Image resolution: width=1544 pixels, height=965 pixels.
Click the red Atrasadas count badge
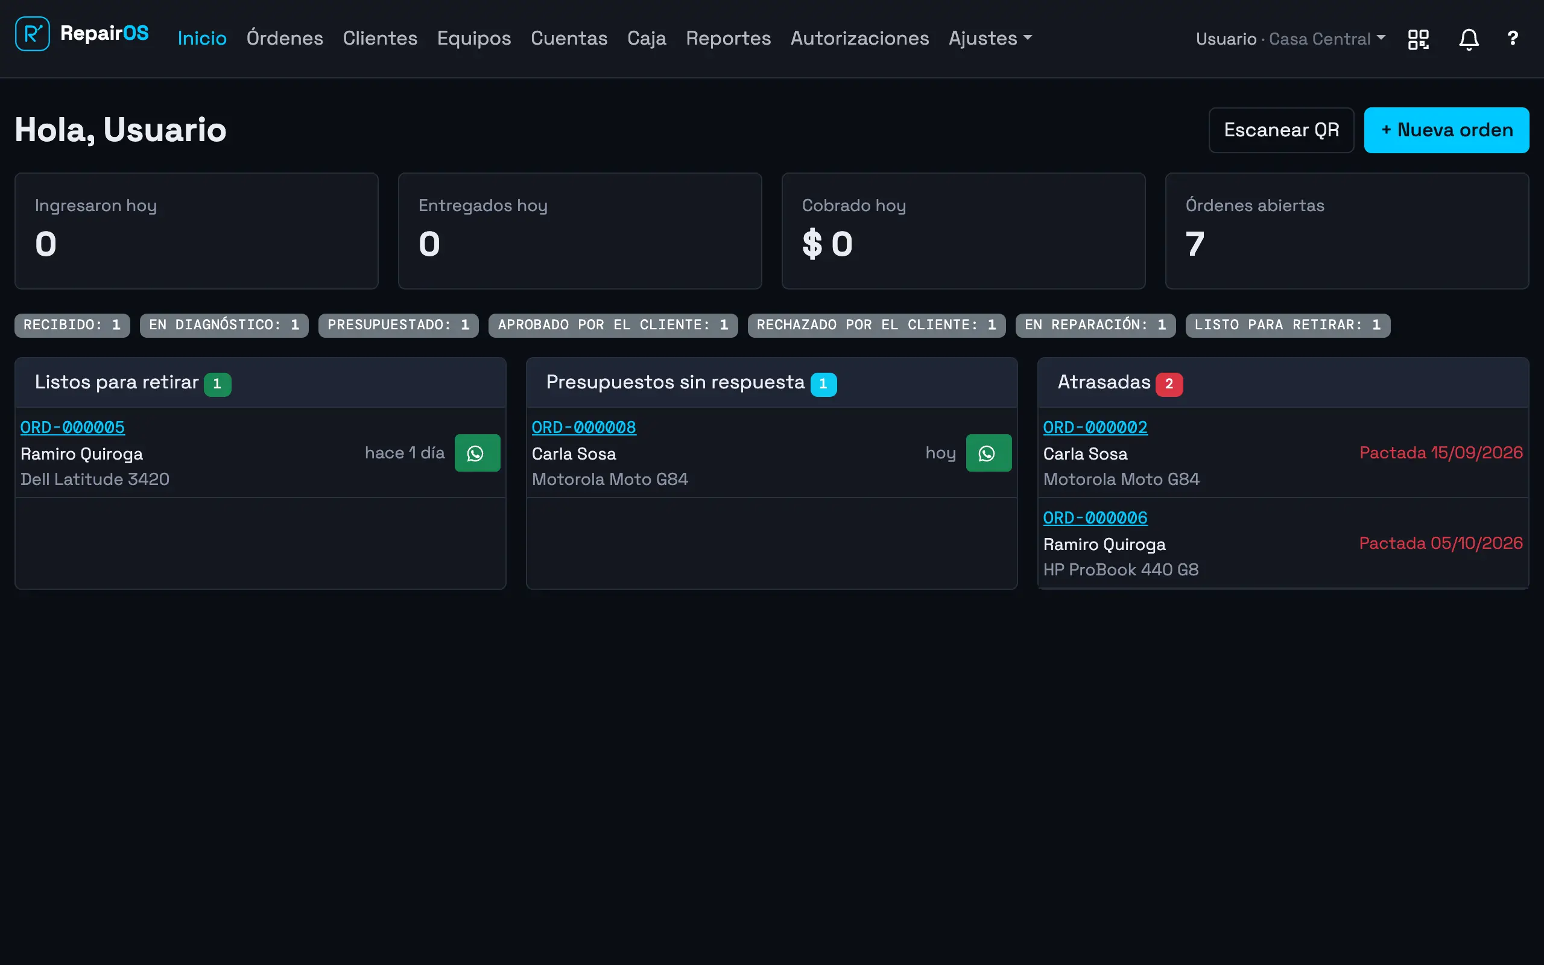pyautogui.click(x=1169, y=384)
